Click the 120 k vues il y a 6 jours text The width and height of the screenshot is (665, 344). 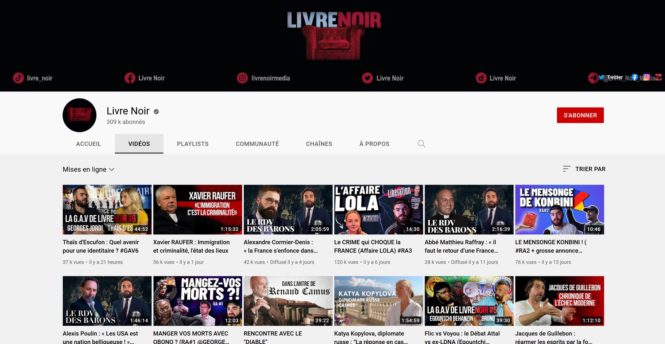362,262
